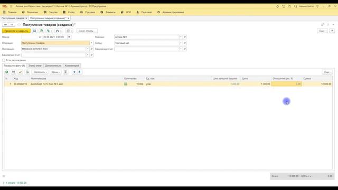This screenshot has height=190, width=338.
Task: Switch to the Этапы оплат tab
Action: (35, 65)
